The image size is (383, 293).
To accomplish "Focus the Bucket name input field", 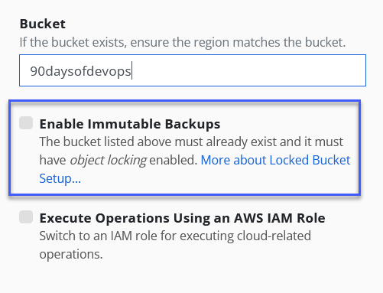I will (x=193, y=70).
